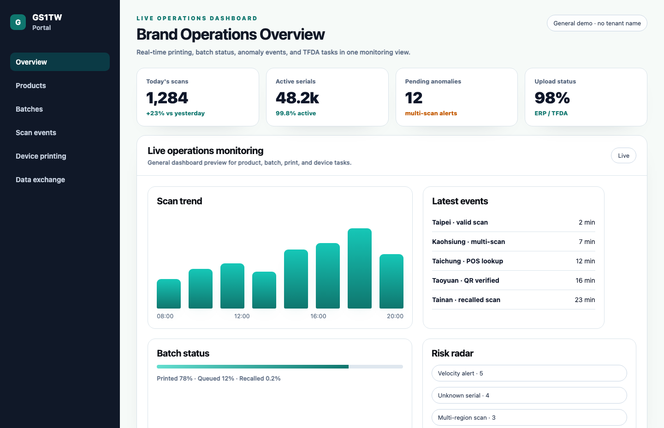Open the Overview sidebar item
Viewport: 664px width, 428px height.
click(60, 62)
